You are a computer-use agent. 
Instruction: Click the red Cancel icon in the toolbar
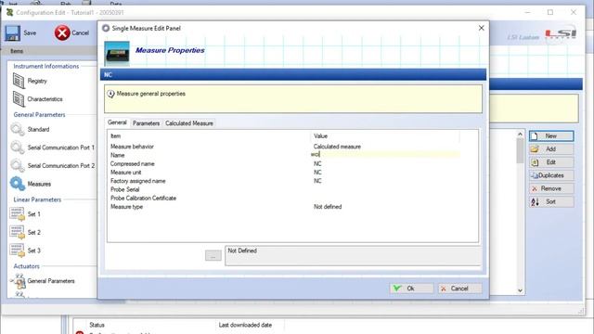(x=62, y=33)
